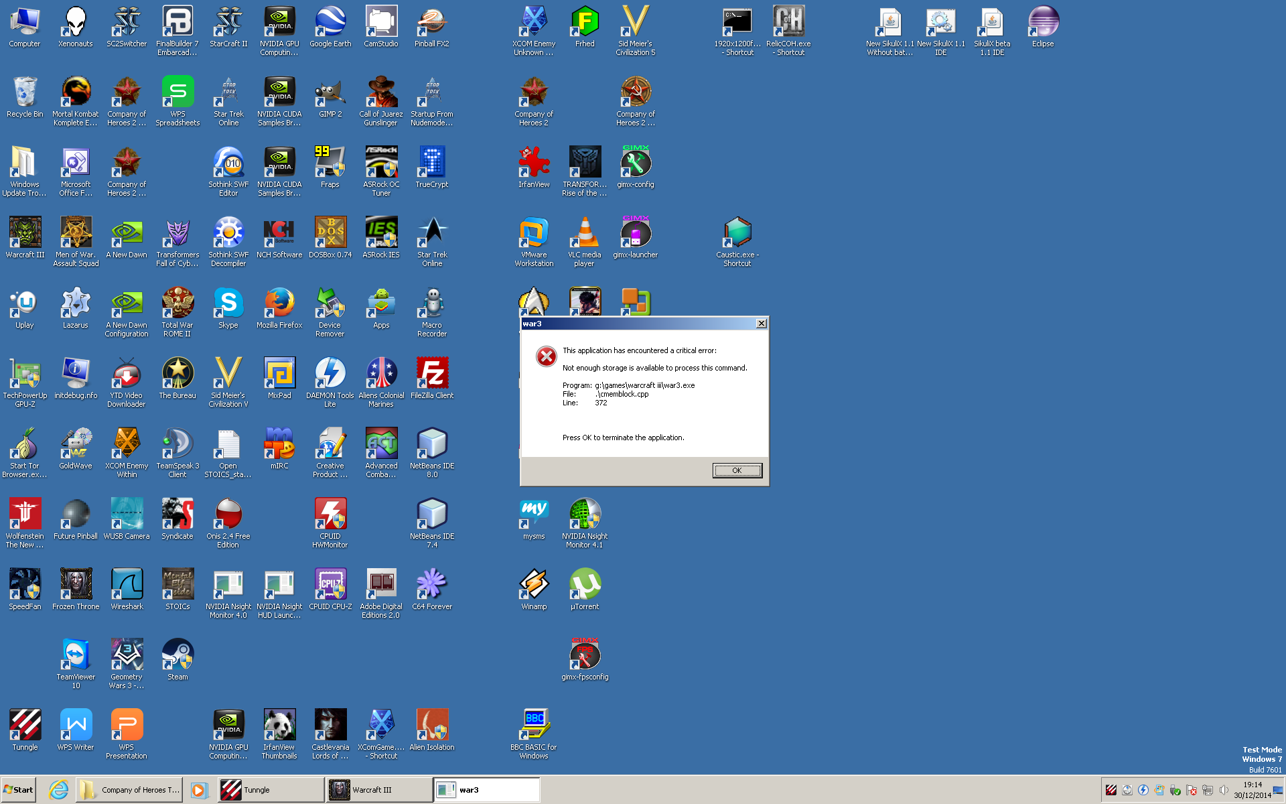Select the Warcraft III desktop icon

coord(25,233)
